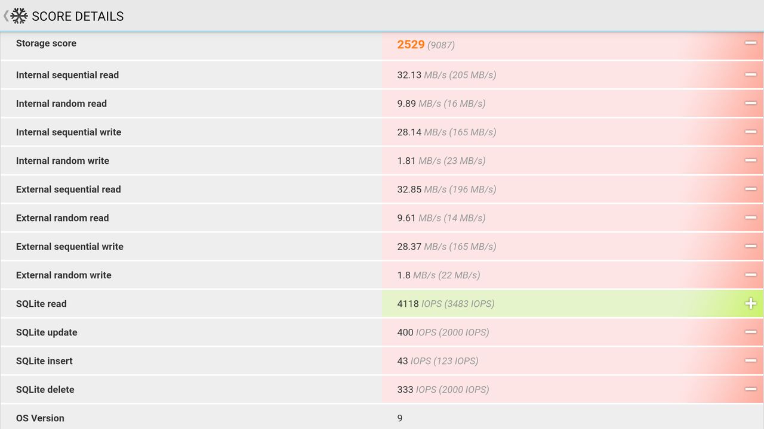Select the Internal random read row
Screen dimensions: 764x429
[x=382, y=104]
